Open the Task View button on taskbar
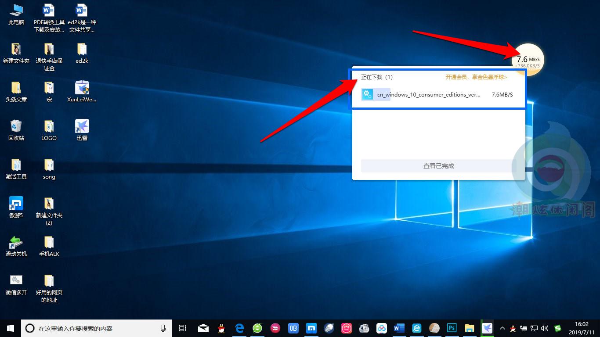 [x=183, y=328]
